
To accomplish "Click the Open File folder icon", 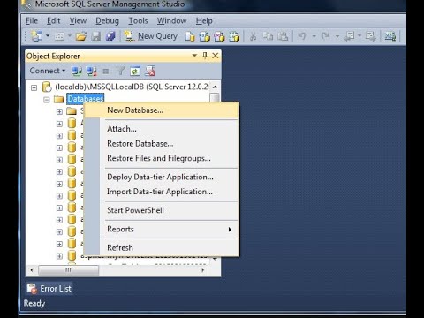I will click(81, 36).
